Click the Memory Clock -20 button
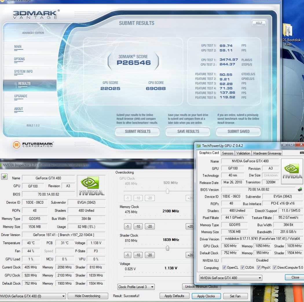Screen dimensions: 304x302 point(150,226)
